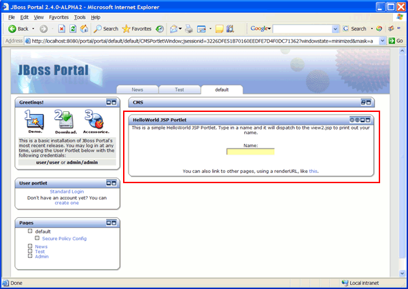Click the Research books toolbar icon
Screen dimensions: 408x289
tap(231, 28)
